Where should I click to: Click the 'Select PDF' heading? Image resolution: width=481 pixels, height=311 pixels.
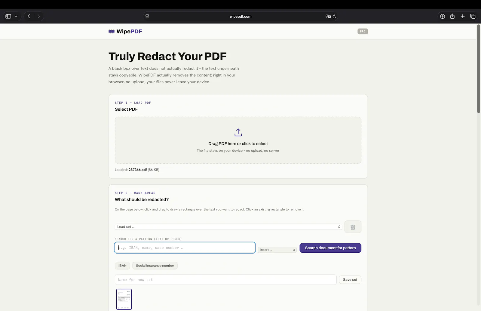click(126, 109)
